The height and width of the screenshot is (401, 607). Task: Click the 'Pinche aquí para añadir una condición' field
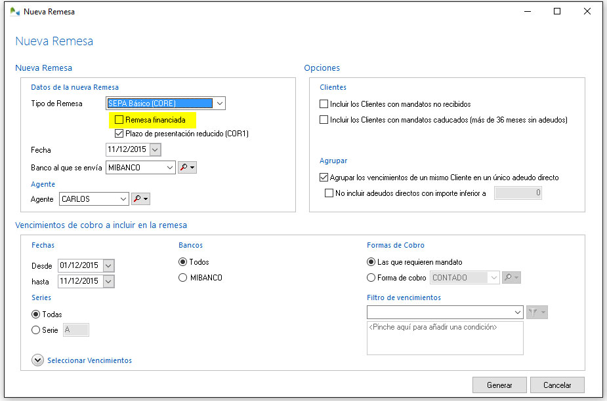[x=445, y=337]
